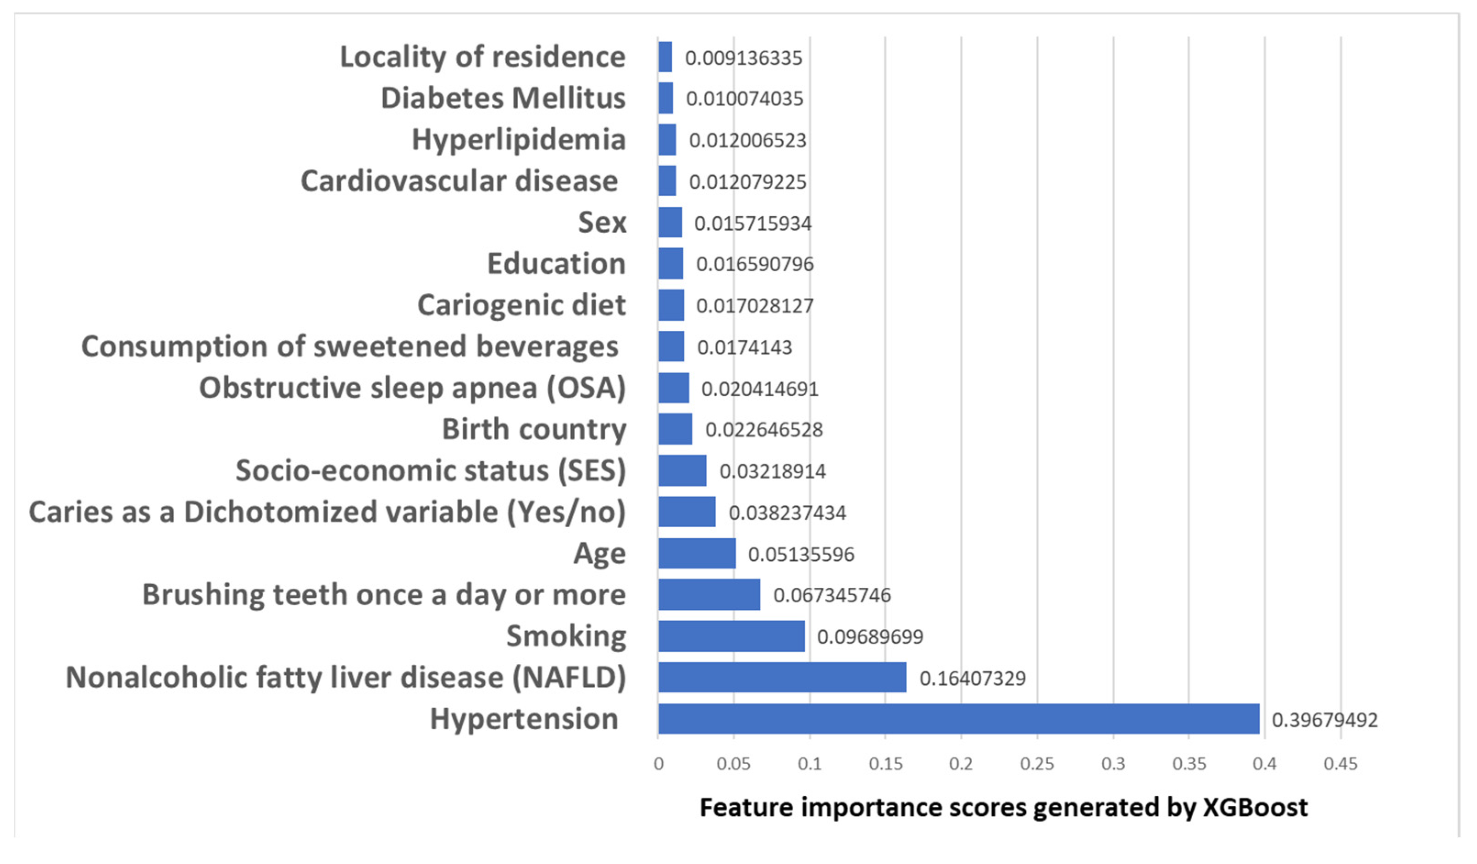Click the Socio-economic status (SES) label
The width and height of the screenshot is (1477, 864).
(x=431, y=470)
